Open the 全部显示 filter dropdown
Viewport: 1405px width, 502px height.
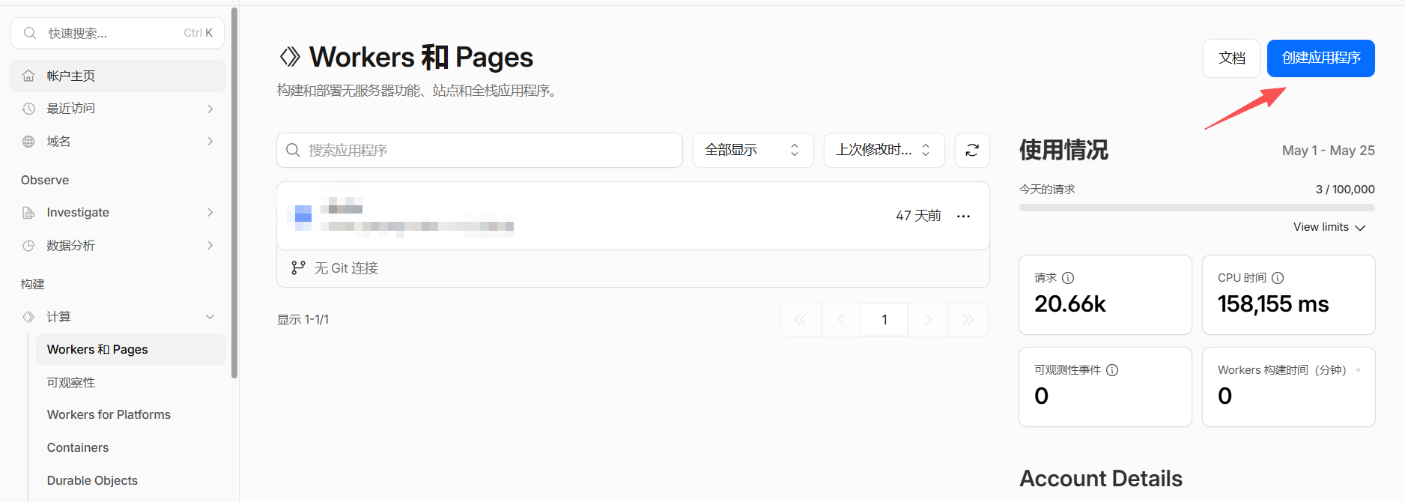(x=753, y=151)
